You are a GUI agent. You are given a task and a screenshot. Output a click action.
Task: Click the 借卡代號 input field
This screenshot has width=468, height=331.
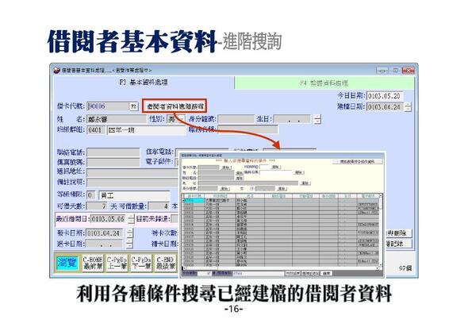[x=108, y=106]
